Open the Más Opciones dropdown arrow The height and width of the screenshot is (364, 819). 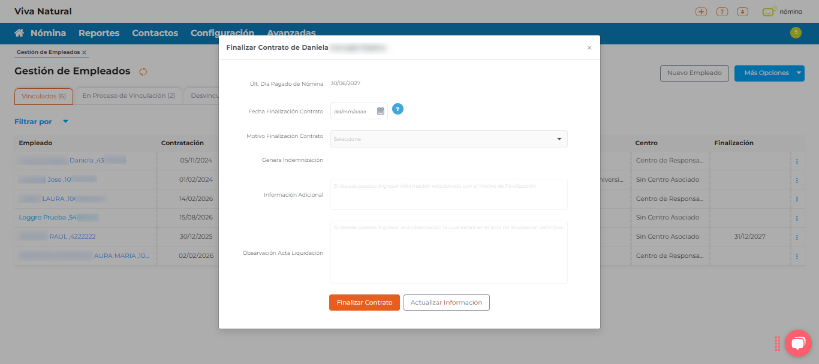click(799, 73)
